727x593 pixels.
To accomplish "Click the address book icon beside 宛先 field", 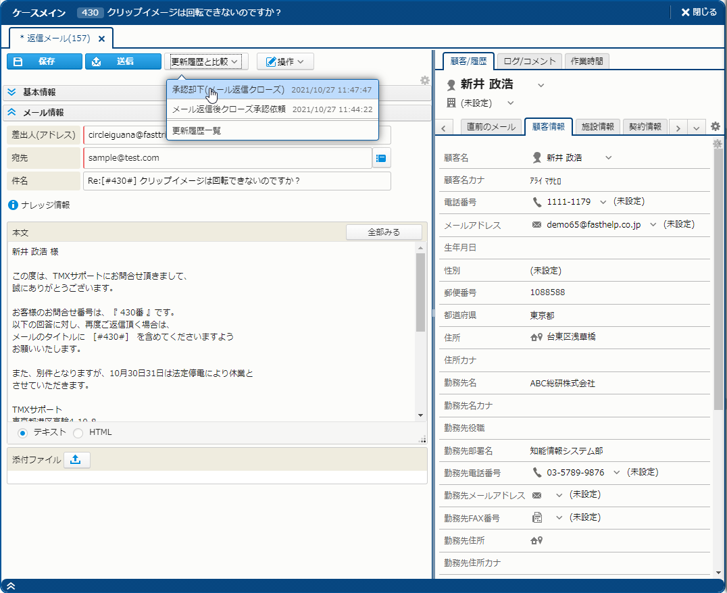I will pyautogui.click(x=382, y=158).
